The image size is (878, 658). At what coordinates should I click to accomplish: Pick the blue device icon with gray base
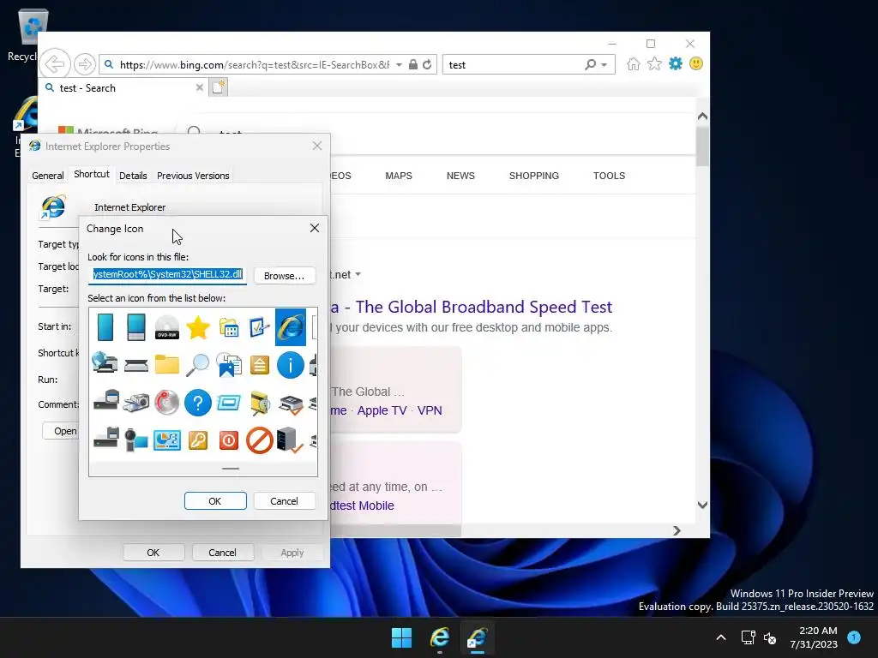point(136,327)
